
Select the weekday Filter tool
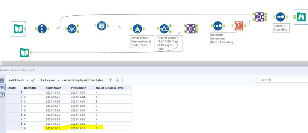click(x=164, y=29)
